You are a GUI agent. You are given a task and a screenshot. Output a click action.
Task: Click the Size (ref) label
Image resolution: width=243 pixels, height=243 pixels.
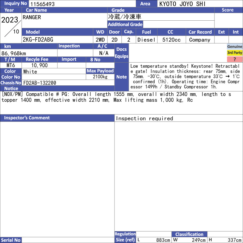coord(125,240)
